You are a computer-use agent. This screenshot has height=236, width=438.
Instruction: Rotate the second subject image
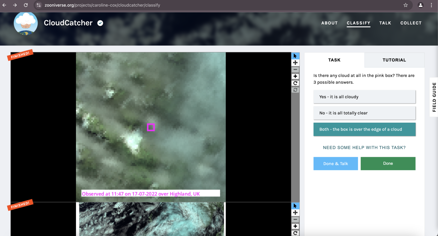pos(295,233)
